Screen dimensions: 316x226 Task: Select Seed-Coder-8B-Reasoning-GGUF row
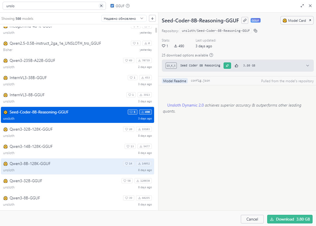[77, 115]
